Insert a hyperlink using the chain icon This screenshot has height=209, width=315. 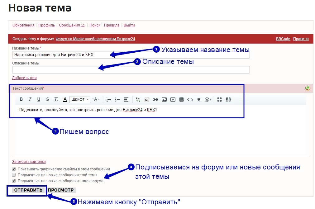(155, 99)
